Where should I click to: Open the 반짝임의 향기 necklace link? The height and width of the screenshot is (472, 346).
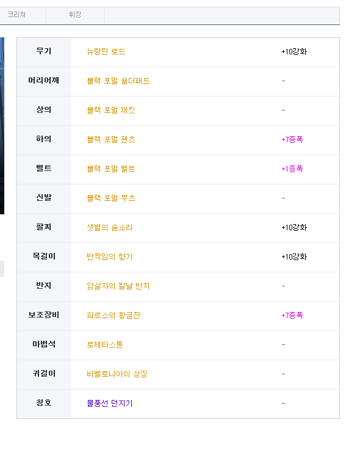click(109, 257)
